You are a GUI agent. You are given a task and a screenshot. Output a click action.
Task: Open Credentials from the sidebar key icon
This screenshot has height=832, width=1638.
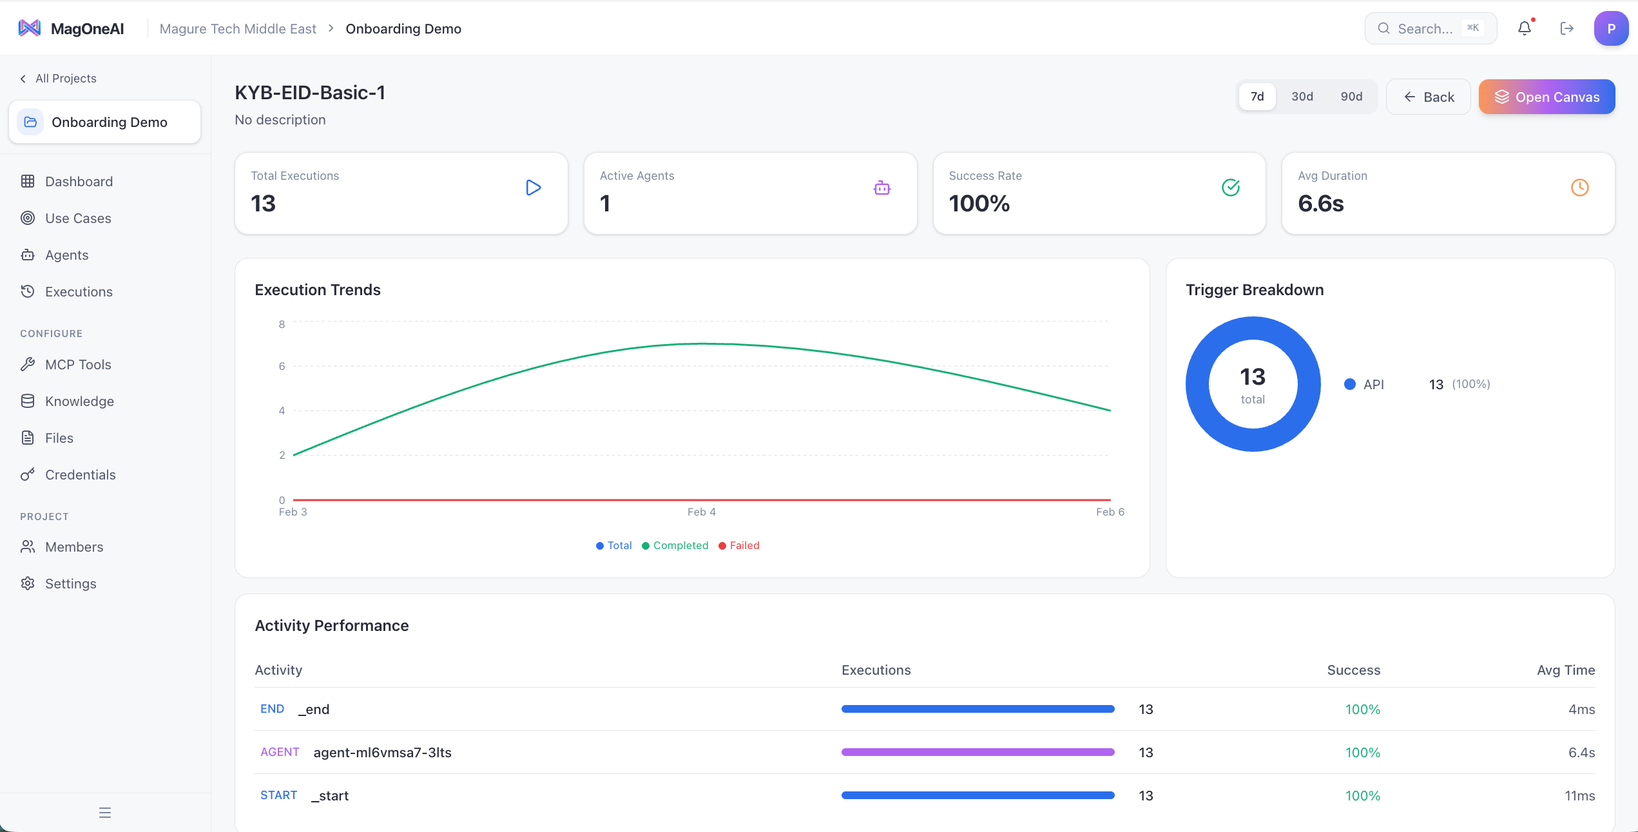(x=28, y=474)
